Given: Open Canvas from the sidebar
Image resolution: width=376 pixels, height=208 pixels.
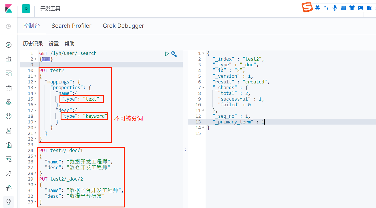Looking at the screenshot, I should click(x=9, y=88).
